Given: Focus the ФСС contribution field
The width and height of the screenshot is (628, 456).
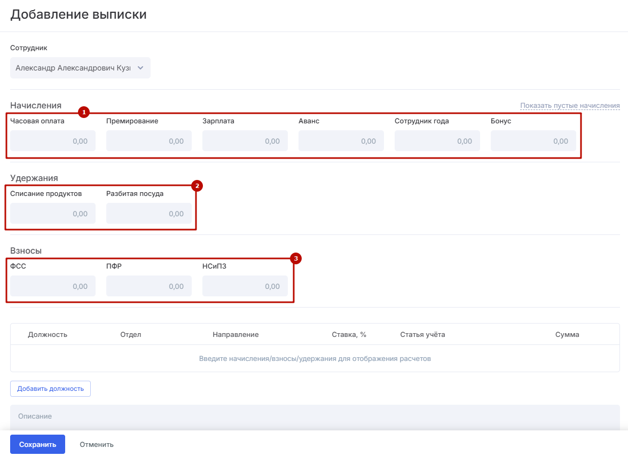Looking at the screenshot, I should tap(53, 286).
